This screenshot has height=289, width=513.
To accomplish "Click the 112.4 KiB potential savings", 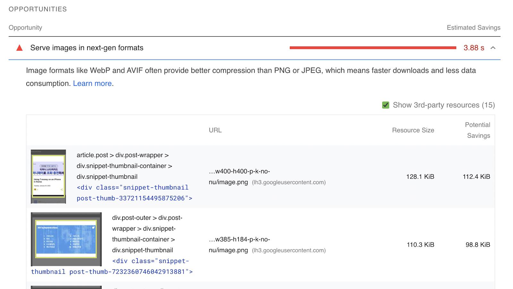I will tap(476, 177).
